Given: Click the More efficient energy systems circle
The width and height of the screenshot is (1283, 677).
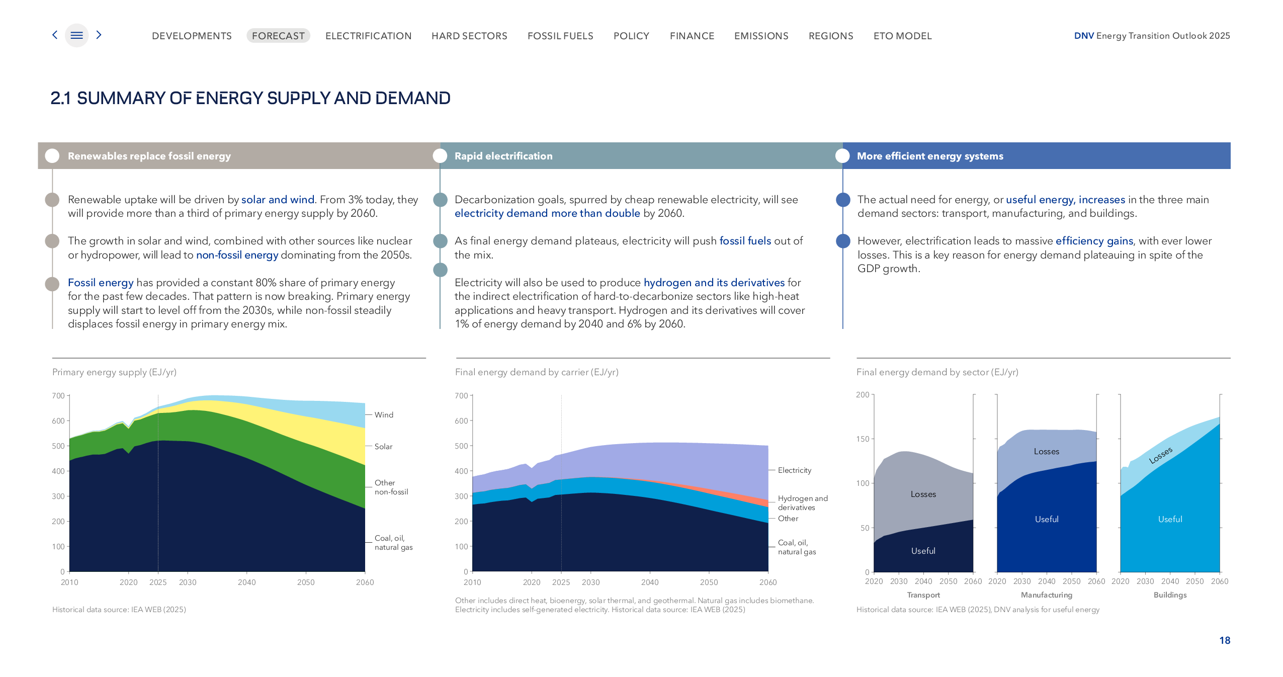Looking at the screenshot, I should click(842, 156).
